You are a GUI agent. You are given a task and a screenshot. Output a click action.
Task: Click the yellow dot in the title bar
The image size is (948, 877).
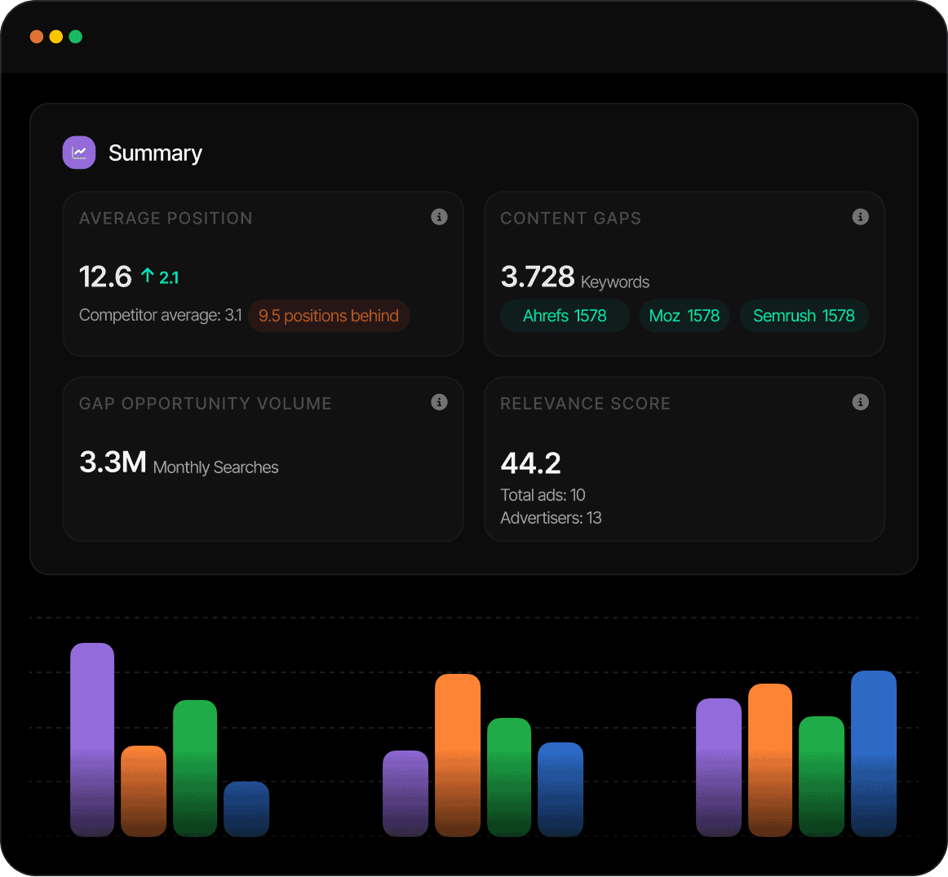click(x=55, y=36)
